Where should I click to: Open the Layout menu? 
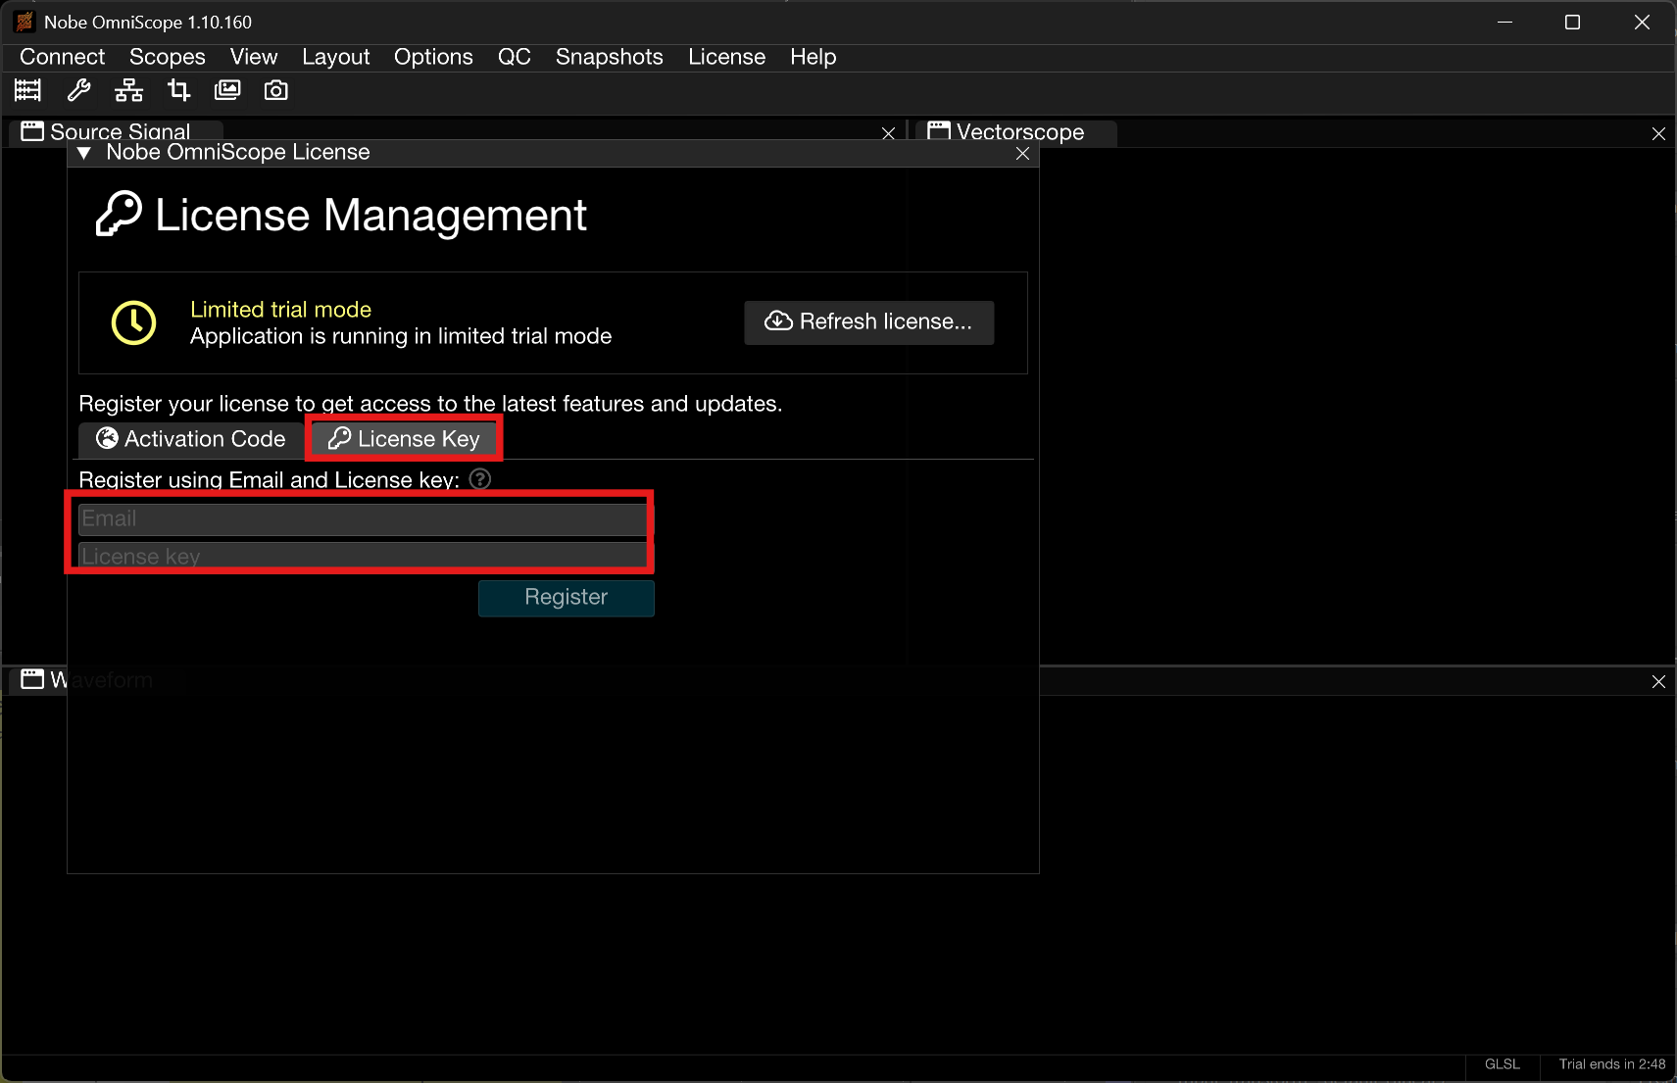pos(336,57)
